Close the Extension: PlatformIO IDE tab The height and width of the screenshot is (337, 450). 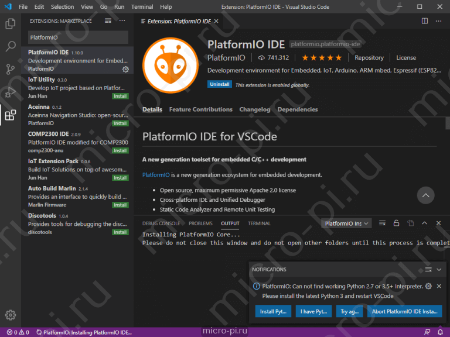(216, 21)
